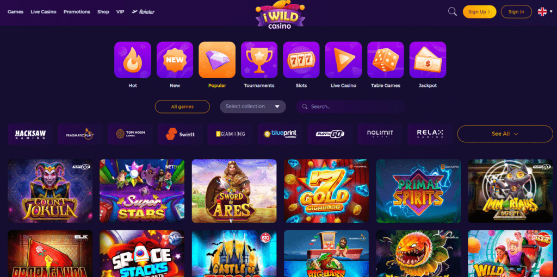The width and height of the screenshot is (557, 277).
Task: Expand the Select collection dropdown
Action: coord(253,106)
